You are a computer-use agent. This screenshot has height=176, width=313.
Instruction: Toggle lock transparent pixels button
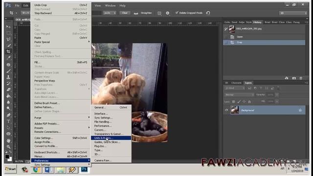[233, 102]
